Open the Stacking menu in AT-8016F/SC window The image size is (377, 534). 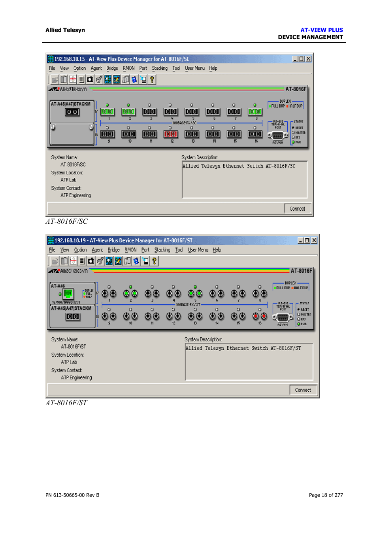pyautogui.click(x=160, y=68)
